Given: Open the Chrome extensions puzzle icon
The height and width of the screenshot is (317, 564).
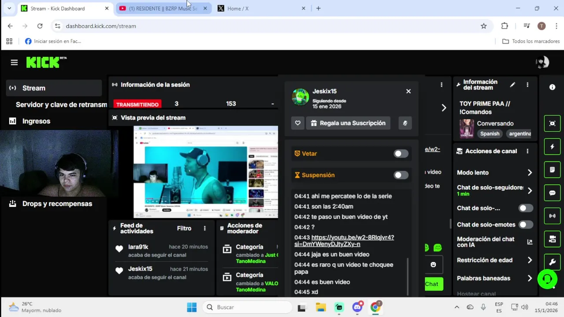Looking at the screenshot, I should point(505,26).
